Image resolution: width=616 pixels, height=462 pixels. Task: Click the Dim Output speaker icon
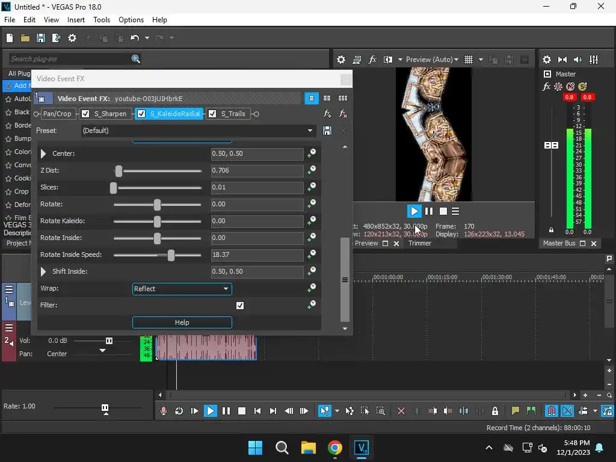(x=578, y=60)
